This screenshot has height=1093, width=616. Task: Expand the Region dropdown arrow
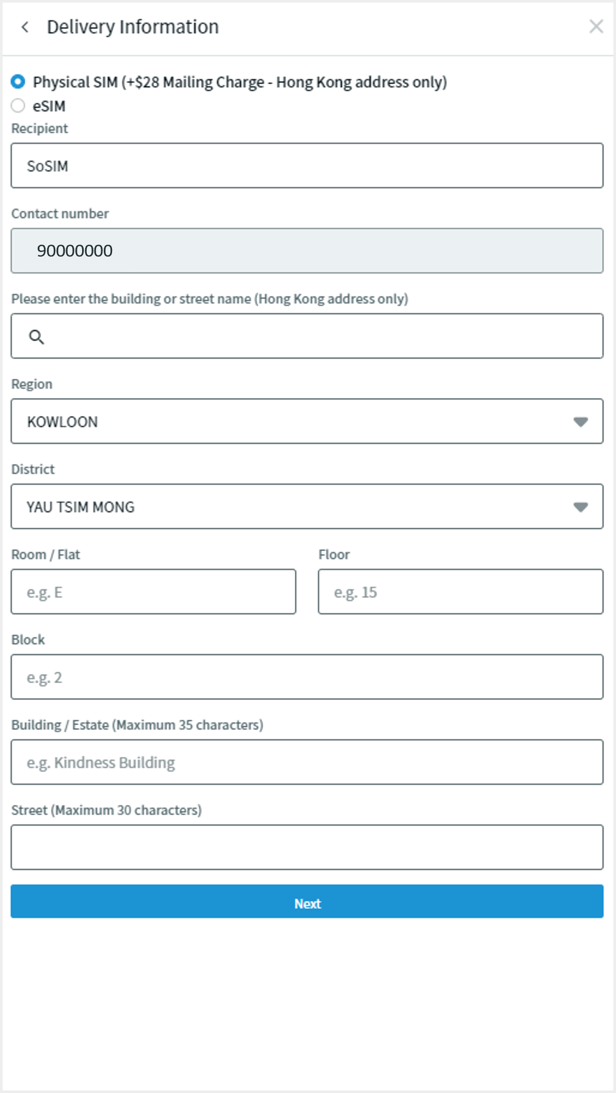click(x=580, y=422)
